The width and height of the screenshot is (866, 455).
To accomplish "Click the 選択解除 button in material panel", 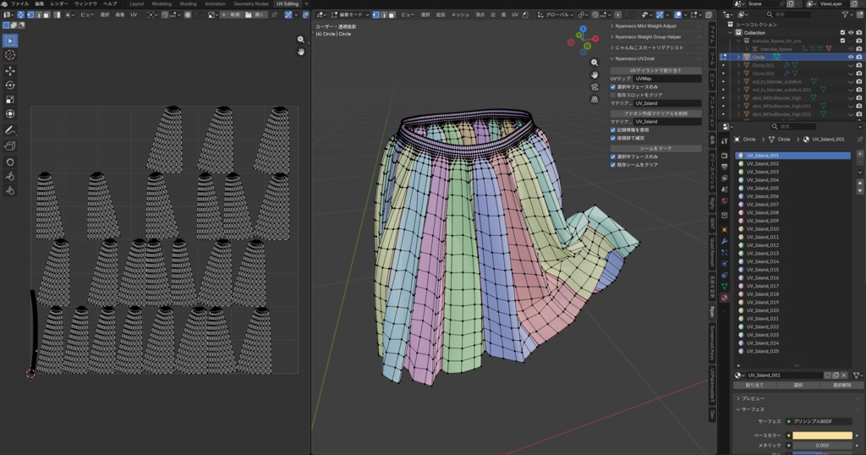I will point(841,385).
